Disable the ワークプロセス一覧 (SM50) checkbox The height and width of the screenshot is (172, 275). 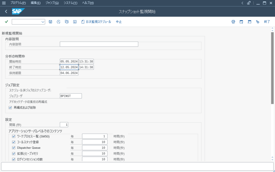pos(14,136)
